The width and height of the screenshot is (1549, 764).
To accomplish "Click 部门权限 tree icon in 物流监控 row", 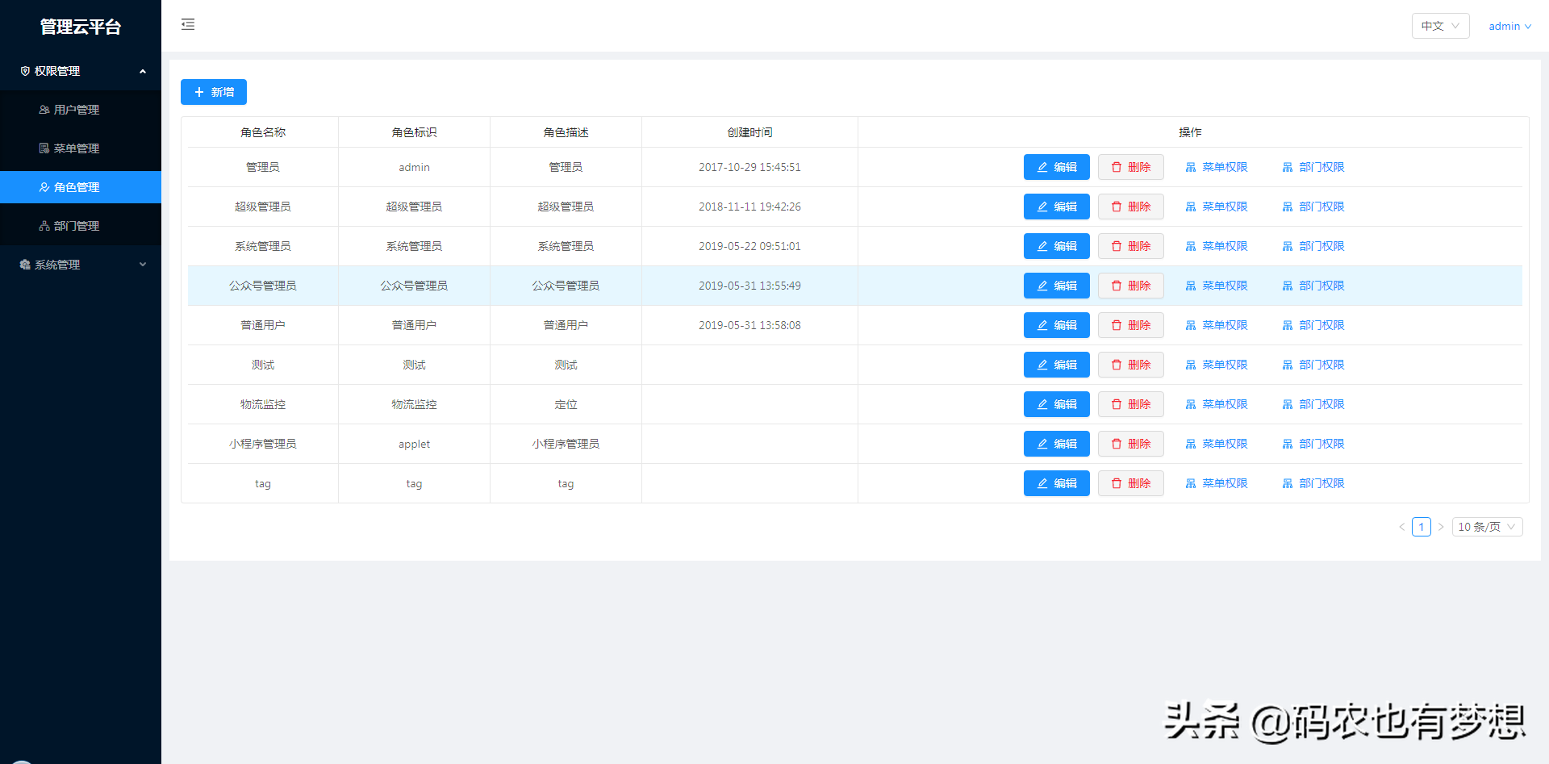I will point(1288,404).
